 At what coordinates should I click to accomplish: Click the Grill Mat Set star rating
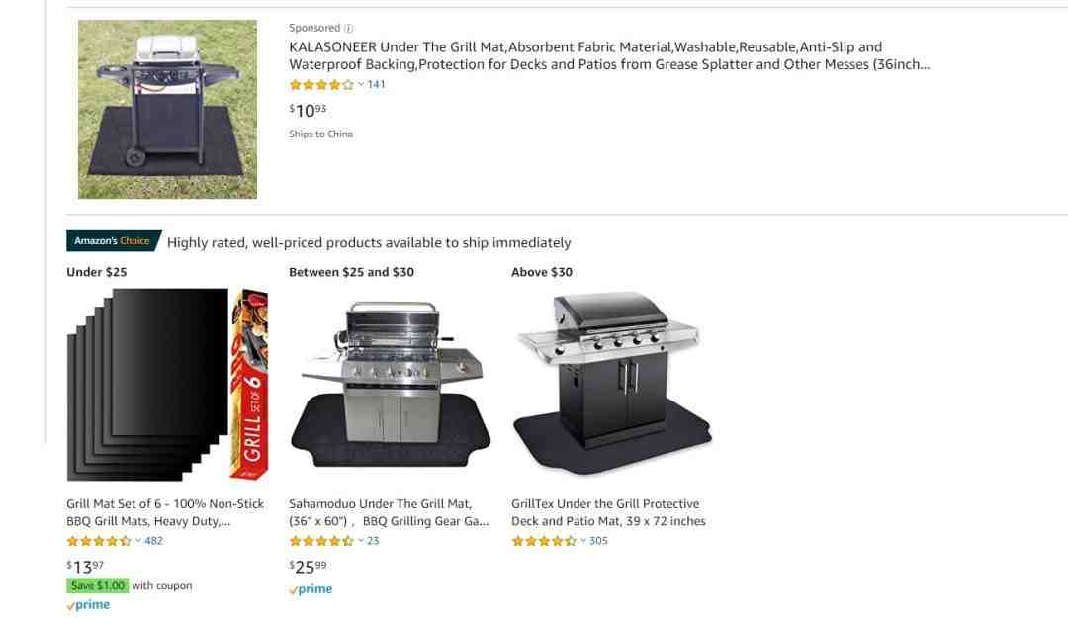(x=98, y=541)
